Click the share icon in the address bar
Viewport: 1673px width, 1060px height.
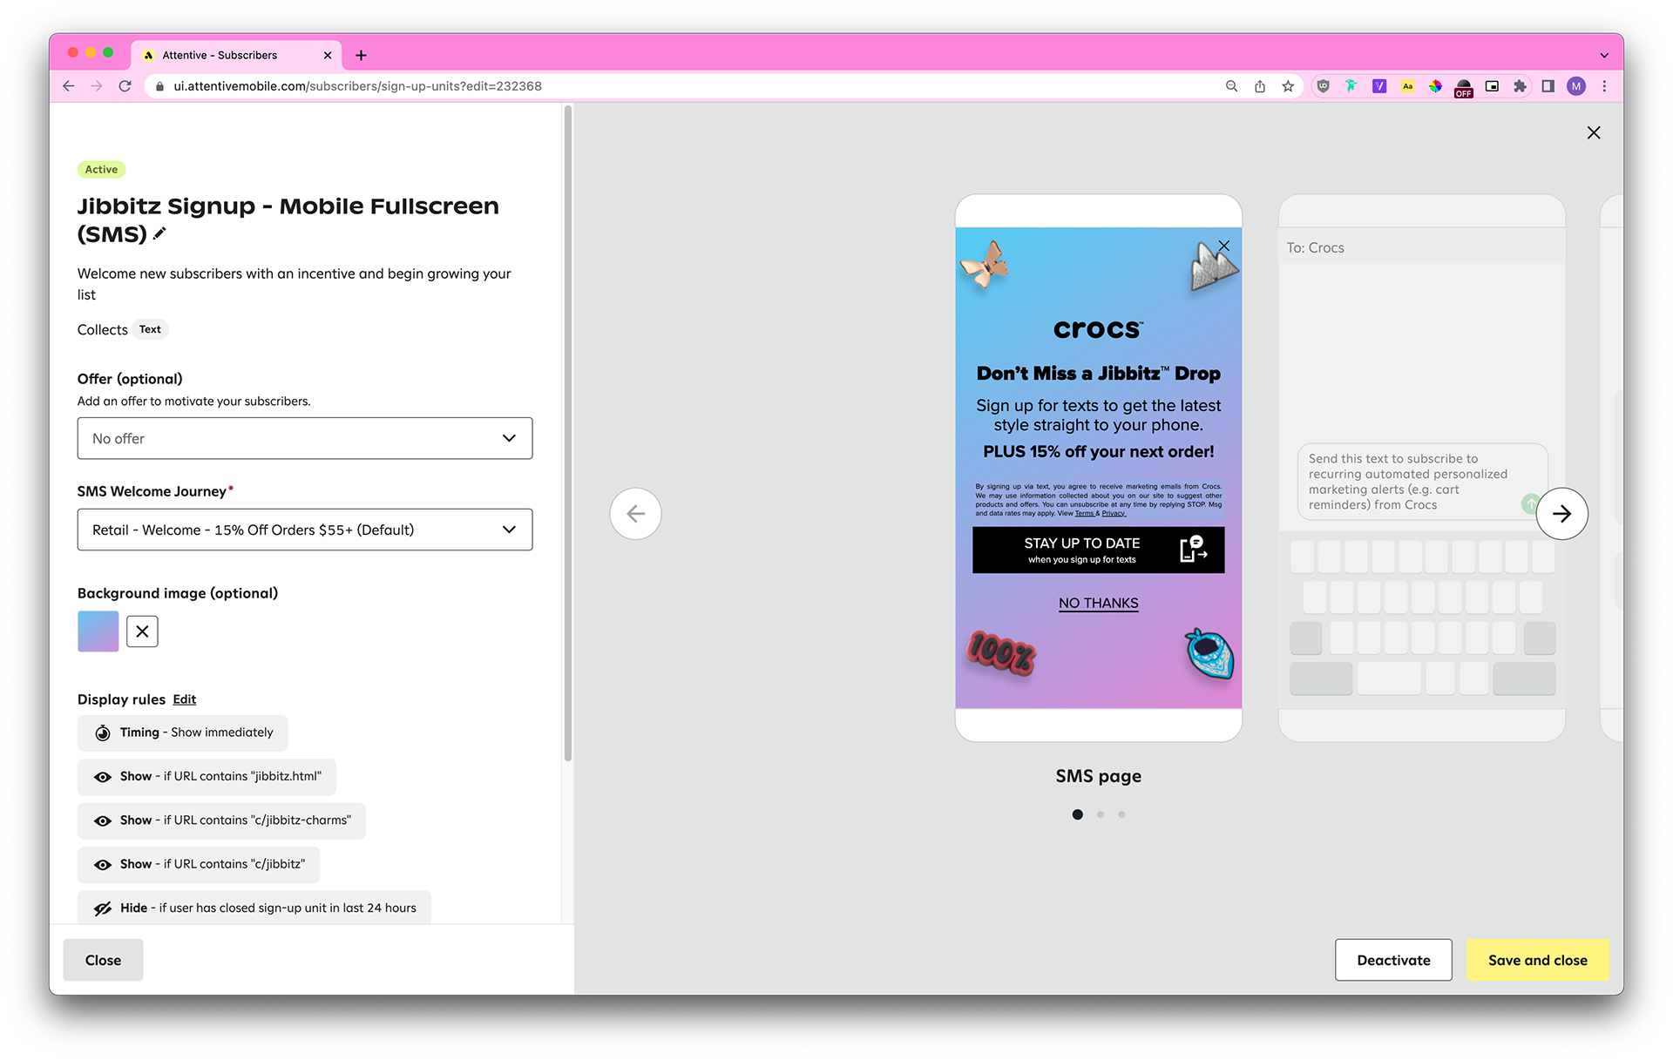(1260, 86)
